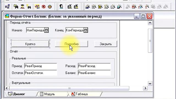Select the Начало label
This screenshot has height=99, width=176.
[x=17, y=30]
